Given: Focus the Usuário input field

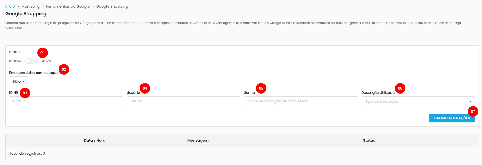Looking at the screenshot, I should tap(184, 101).
